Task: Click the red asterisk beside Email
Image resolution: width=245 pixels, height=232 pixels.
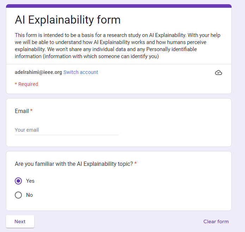Action: [x=31, y=111]
